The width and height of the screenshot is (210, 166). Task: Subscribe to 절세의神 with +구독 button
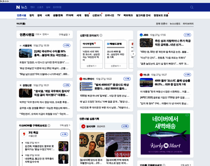coord(125,126)
